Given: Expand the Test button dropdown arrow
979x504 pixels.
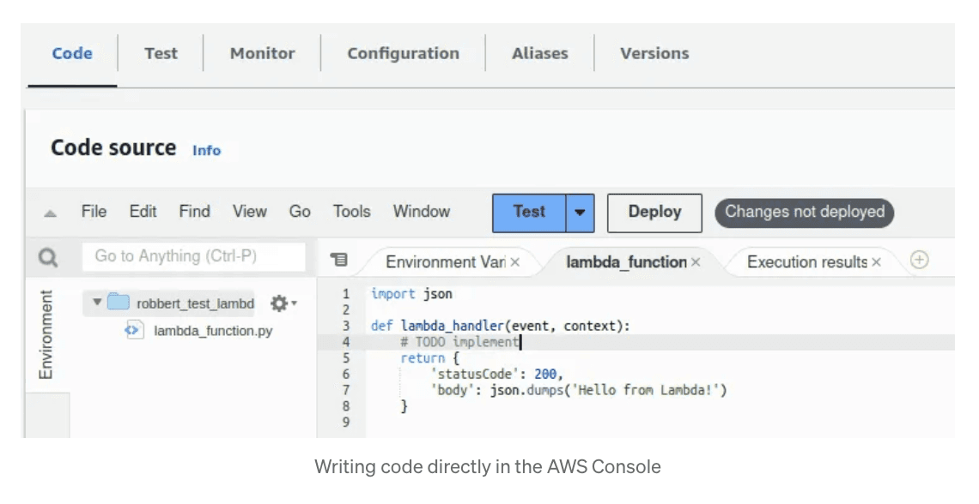Looking at the screenshot, I should click(x=580, y=213).
